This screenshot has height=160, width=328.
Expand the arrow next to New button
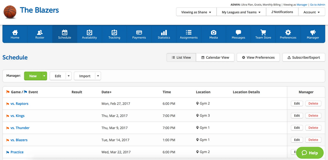[x=44, y=76]
